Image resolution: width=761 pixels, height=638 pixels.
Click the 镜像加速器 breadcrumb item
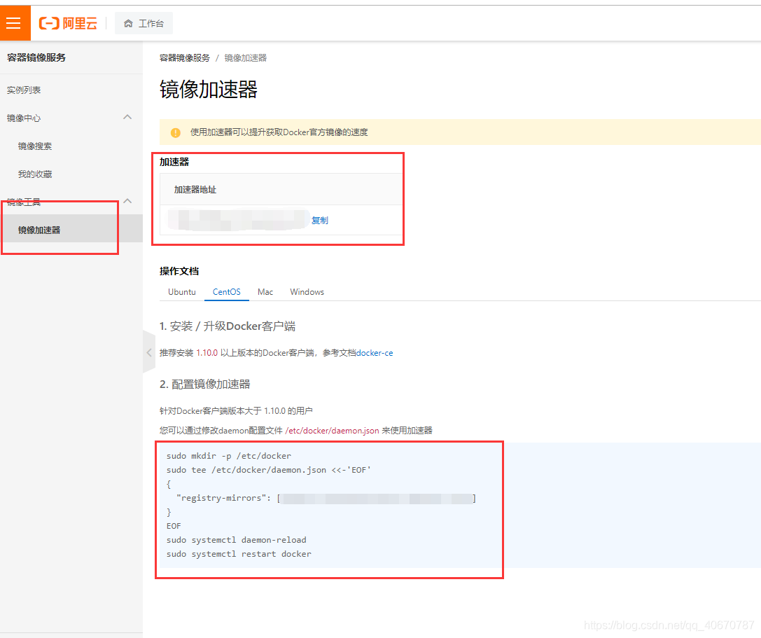pos(246,58)
